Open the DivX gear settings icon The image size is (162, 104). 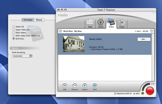coord(95,86)
